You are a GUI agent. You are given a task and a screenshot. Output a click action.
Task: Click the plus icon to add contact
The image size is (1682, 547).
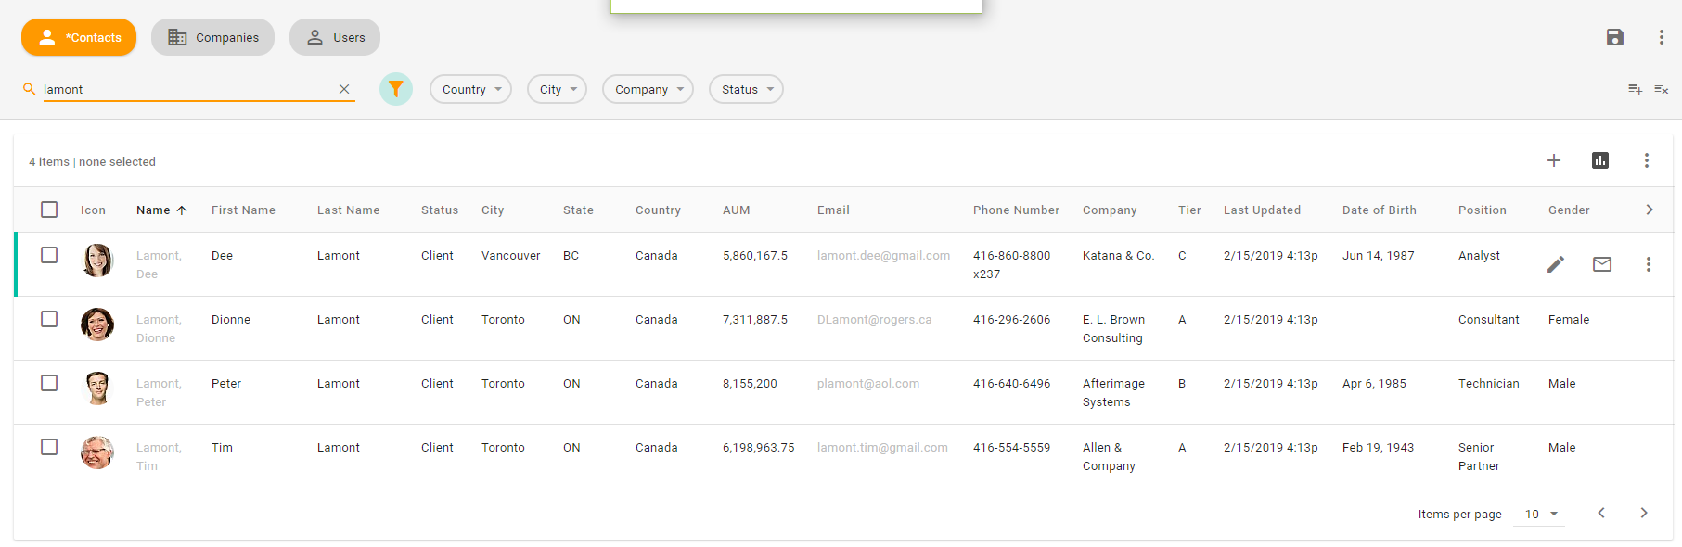[x=1554, y=160]
